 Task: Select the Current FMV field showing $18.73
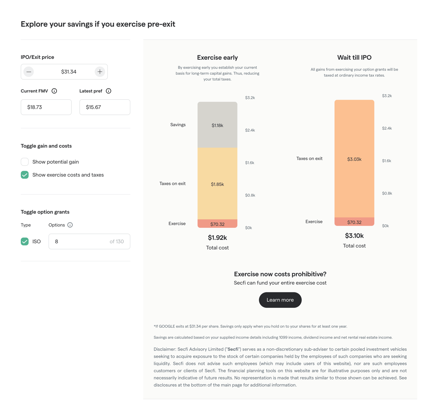click(x=46, y=107)
